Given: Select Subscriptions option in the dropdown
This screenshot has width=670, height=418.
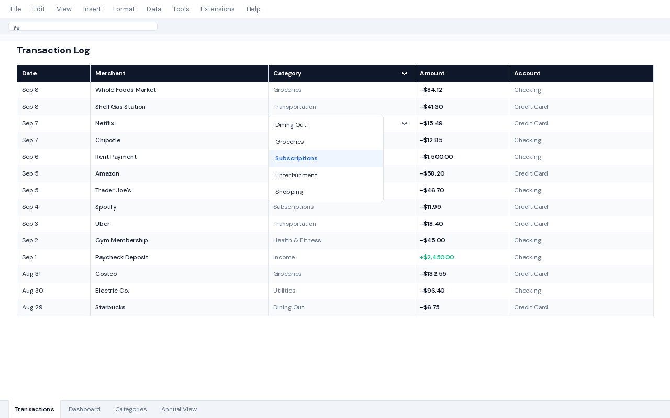Looking at the screenshot, I should 326,158.
